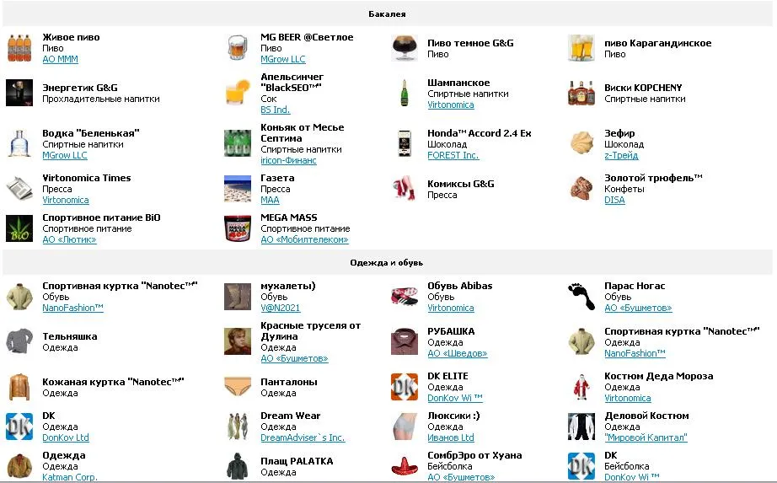This screenshot has width=777, height=483.
Task: Click the FOREST Inc. link
Action: click(453, 155)
